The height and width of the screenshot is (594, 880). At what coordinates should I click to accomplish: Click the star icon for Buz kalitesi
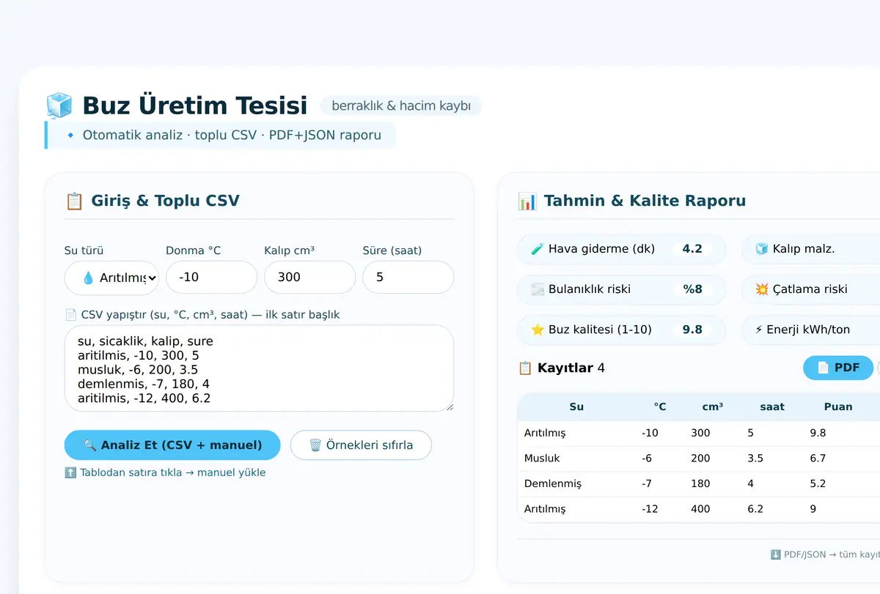click(x=538, y=330)
